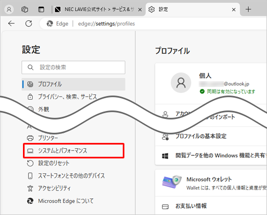Image resolution: width=267 pixels, height=215 pixels.
Task: Open 外観 settings in the sidebar
Action: pyautogui.click(x=44, y=109)
